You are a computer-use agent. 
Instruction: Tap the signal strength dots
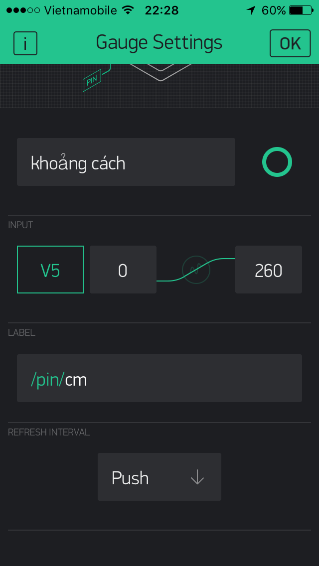tap(22, 10)
